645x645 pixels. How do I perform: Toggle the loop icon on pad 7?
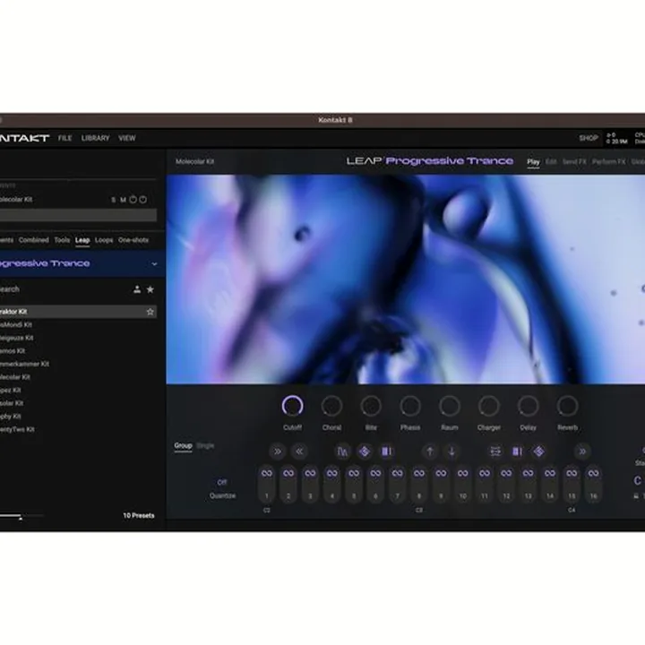(398, 473)
